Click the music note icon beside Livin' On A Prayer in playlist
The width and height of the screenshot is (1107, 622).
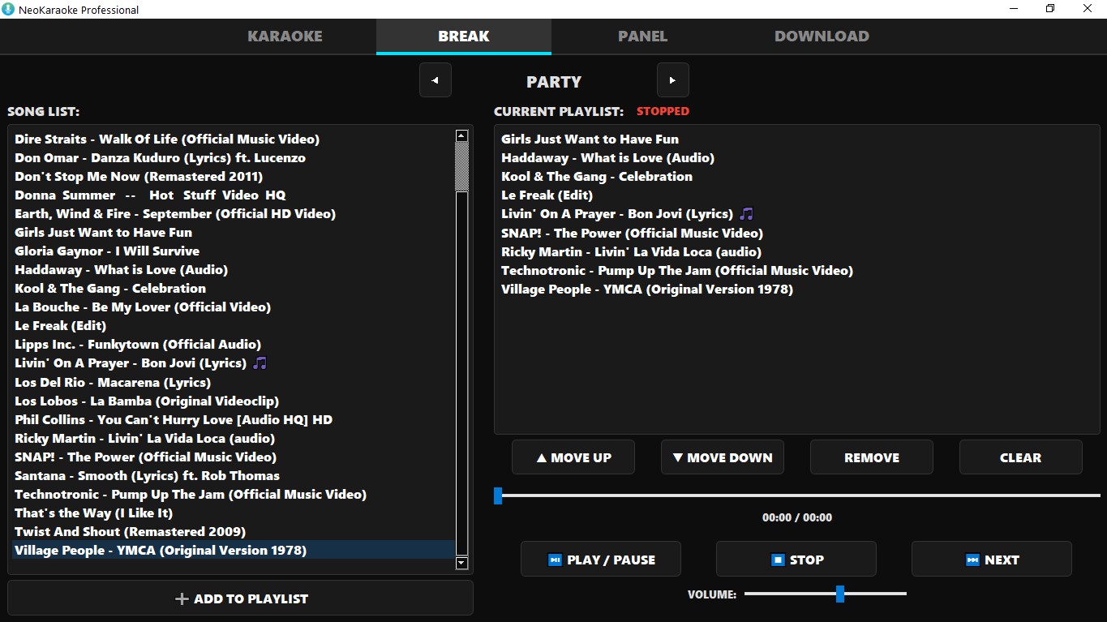tap(746, 213)
